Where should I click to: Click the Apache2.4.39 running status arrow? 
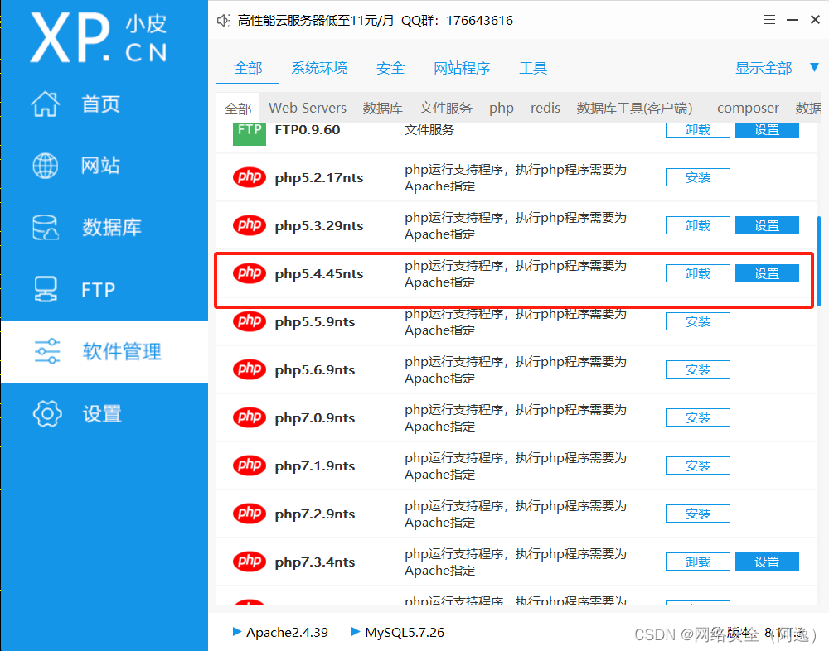tap(237, 631)
